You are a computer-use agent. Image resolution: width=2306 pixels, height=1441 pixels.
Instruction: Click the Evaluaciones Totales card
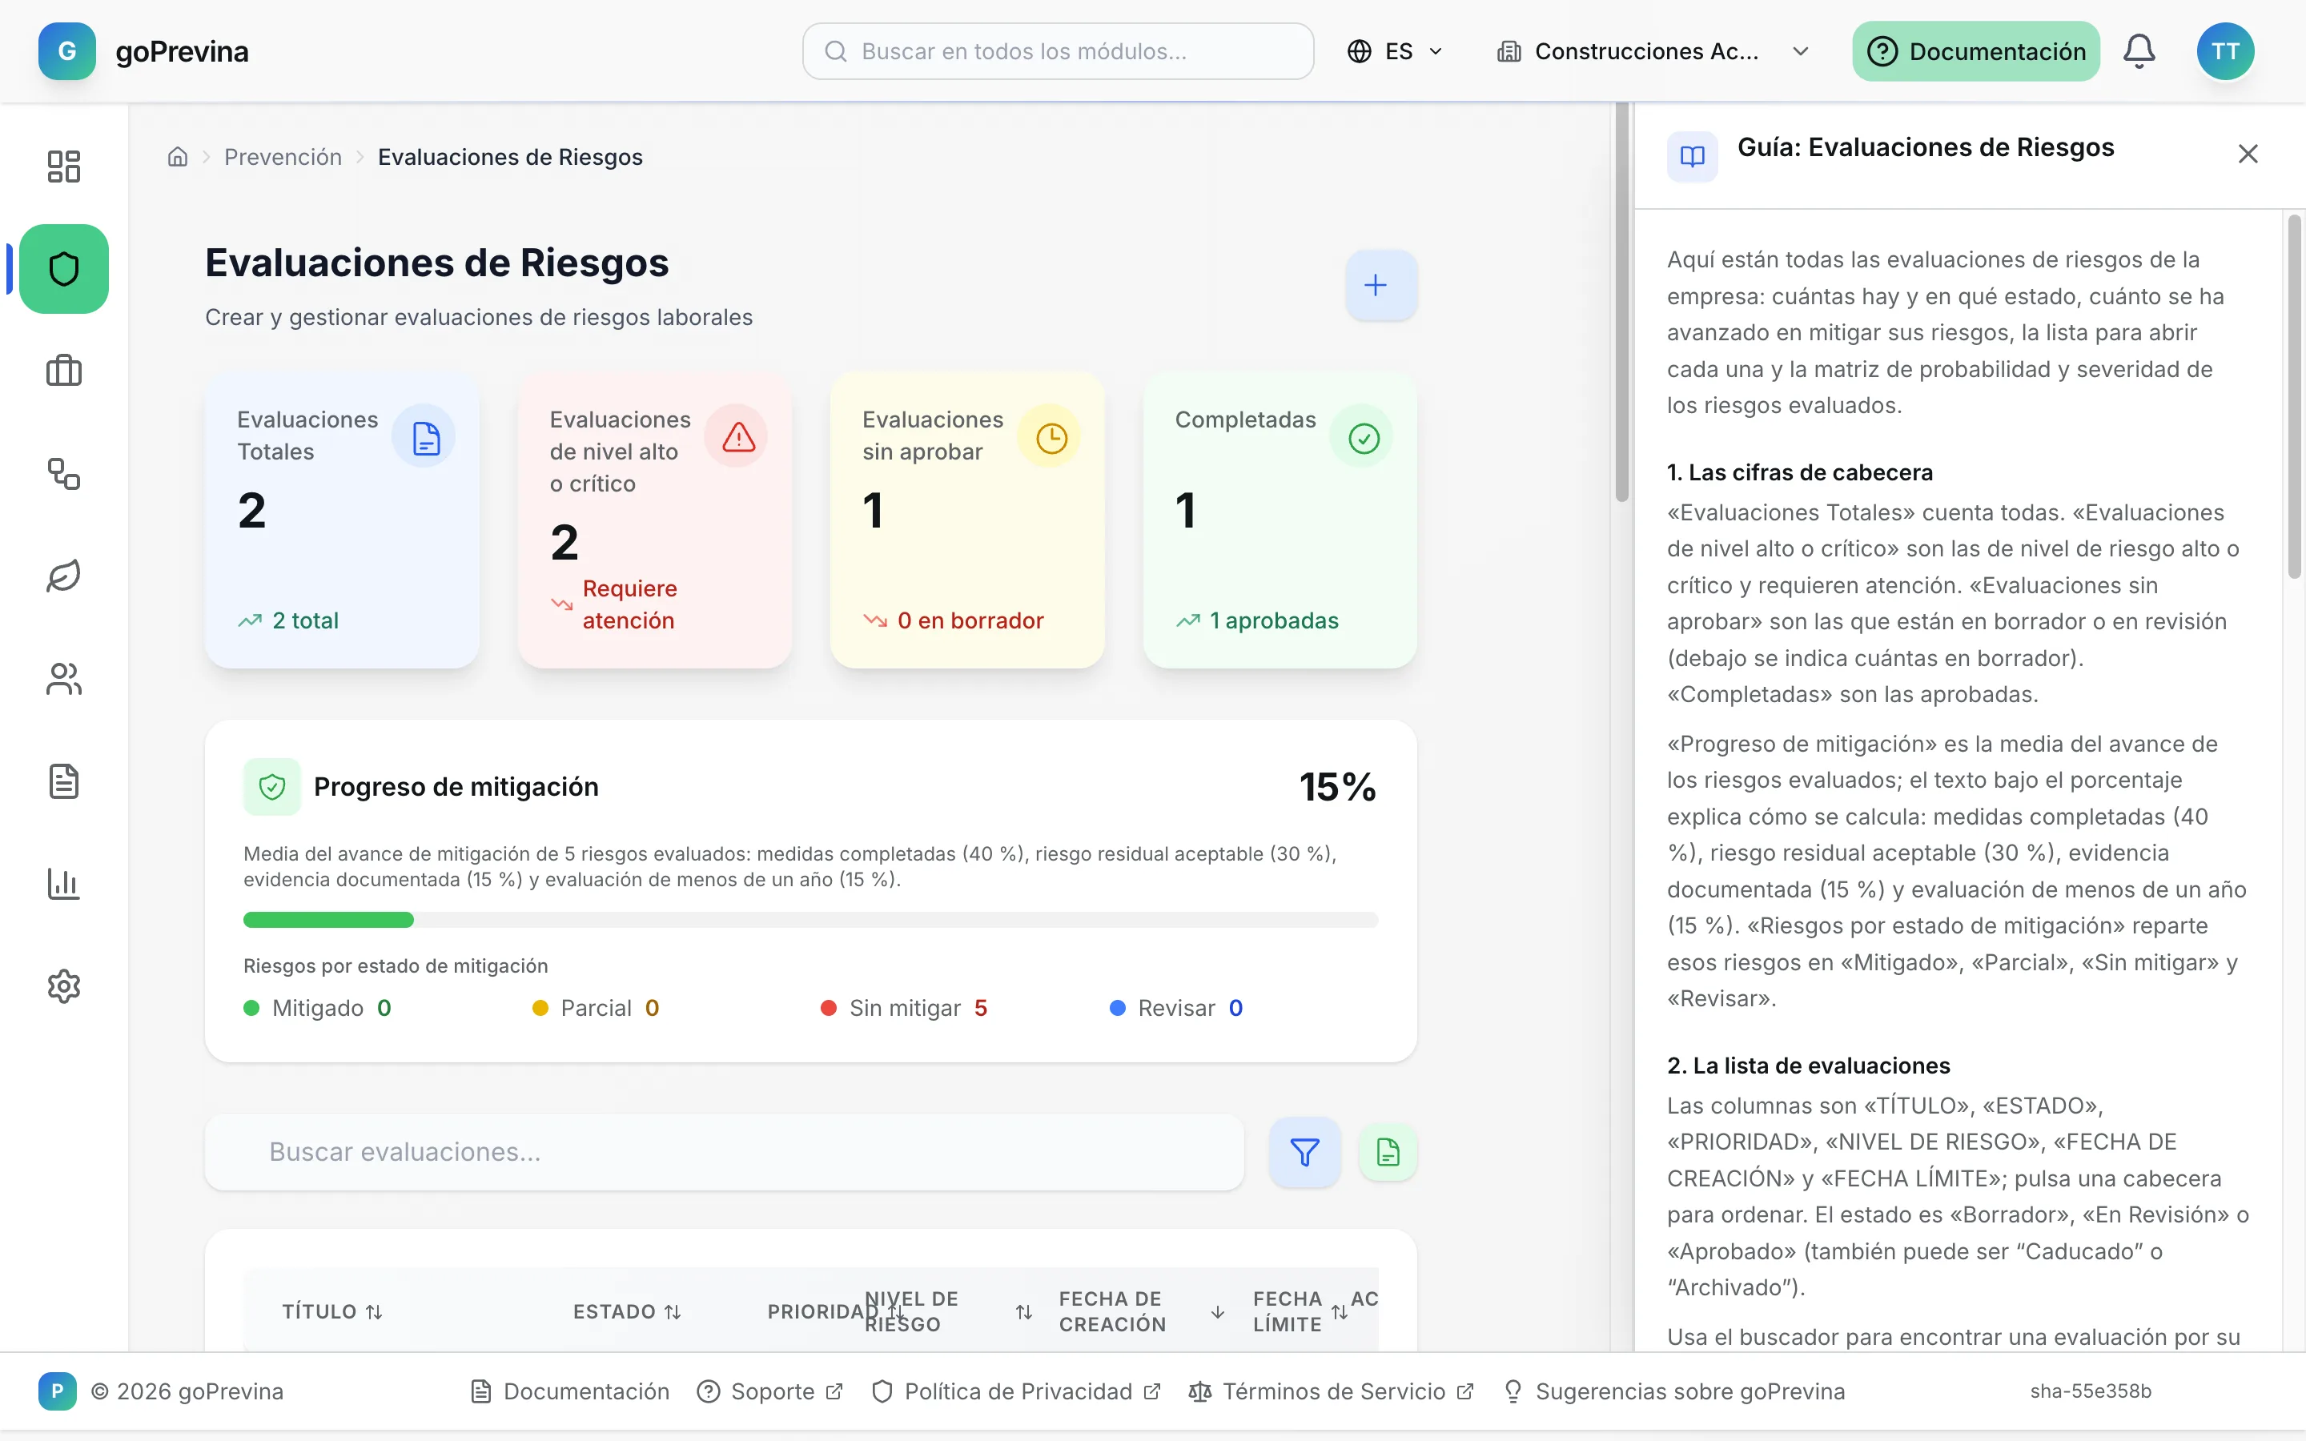click(x=342, y=520)
